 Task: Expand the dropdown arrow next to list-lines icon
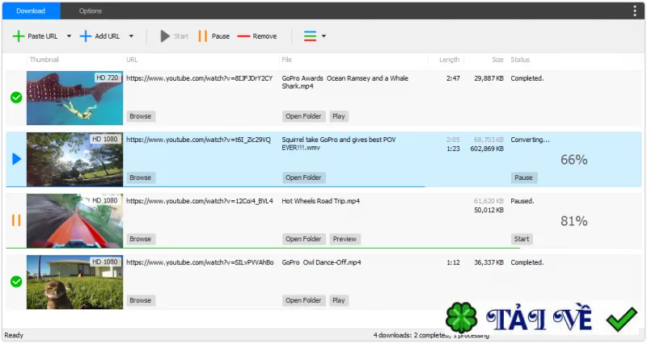click(324, 36)
